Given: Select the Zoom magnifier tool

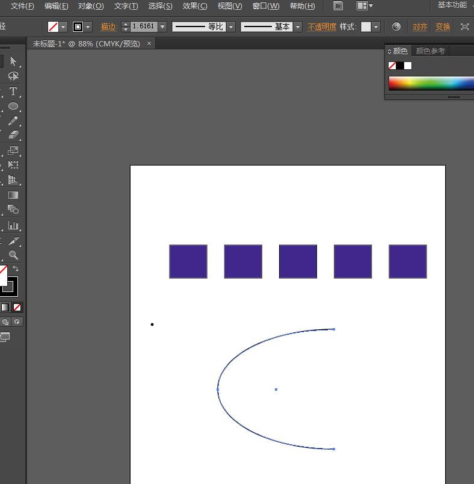Looking at the screenshot, I should pyautogui.click(x=13, y=255).
